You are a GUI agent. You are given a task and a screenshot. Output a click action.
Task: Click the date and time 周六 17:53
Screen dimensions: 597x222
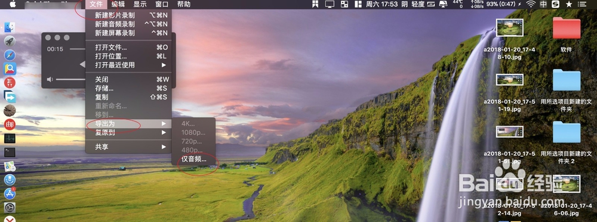[382, 4]
